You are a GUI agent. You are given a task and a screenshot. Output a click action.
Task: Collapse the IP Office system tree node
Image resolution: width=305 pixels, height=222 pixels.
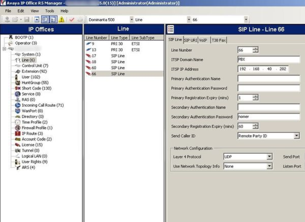click(x=4, y=49)
